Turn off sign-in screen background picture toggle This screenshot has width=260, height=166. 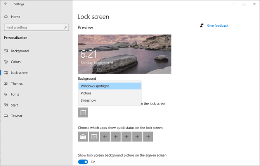pyautogui.click(x=83, y=162)
